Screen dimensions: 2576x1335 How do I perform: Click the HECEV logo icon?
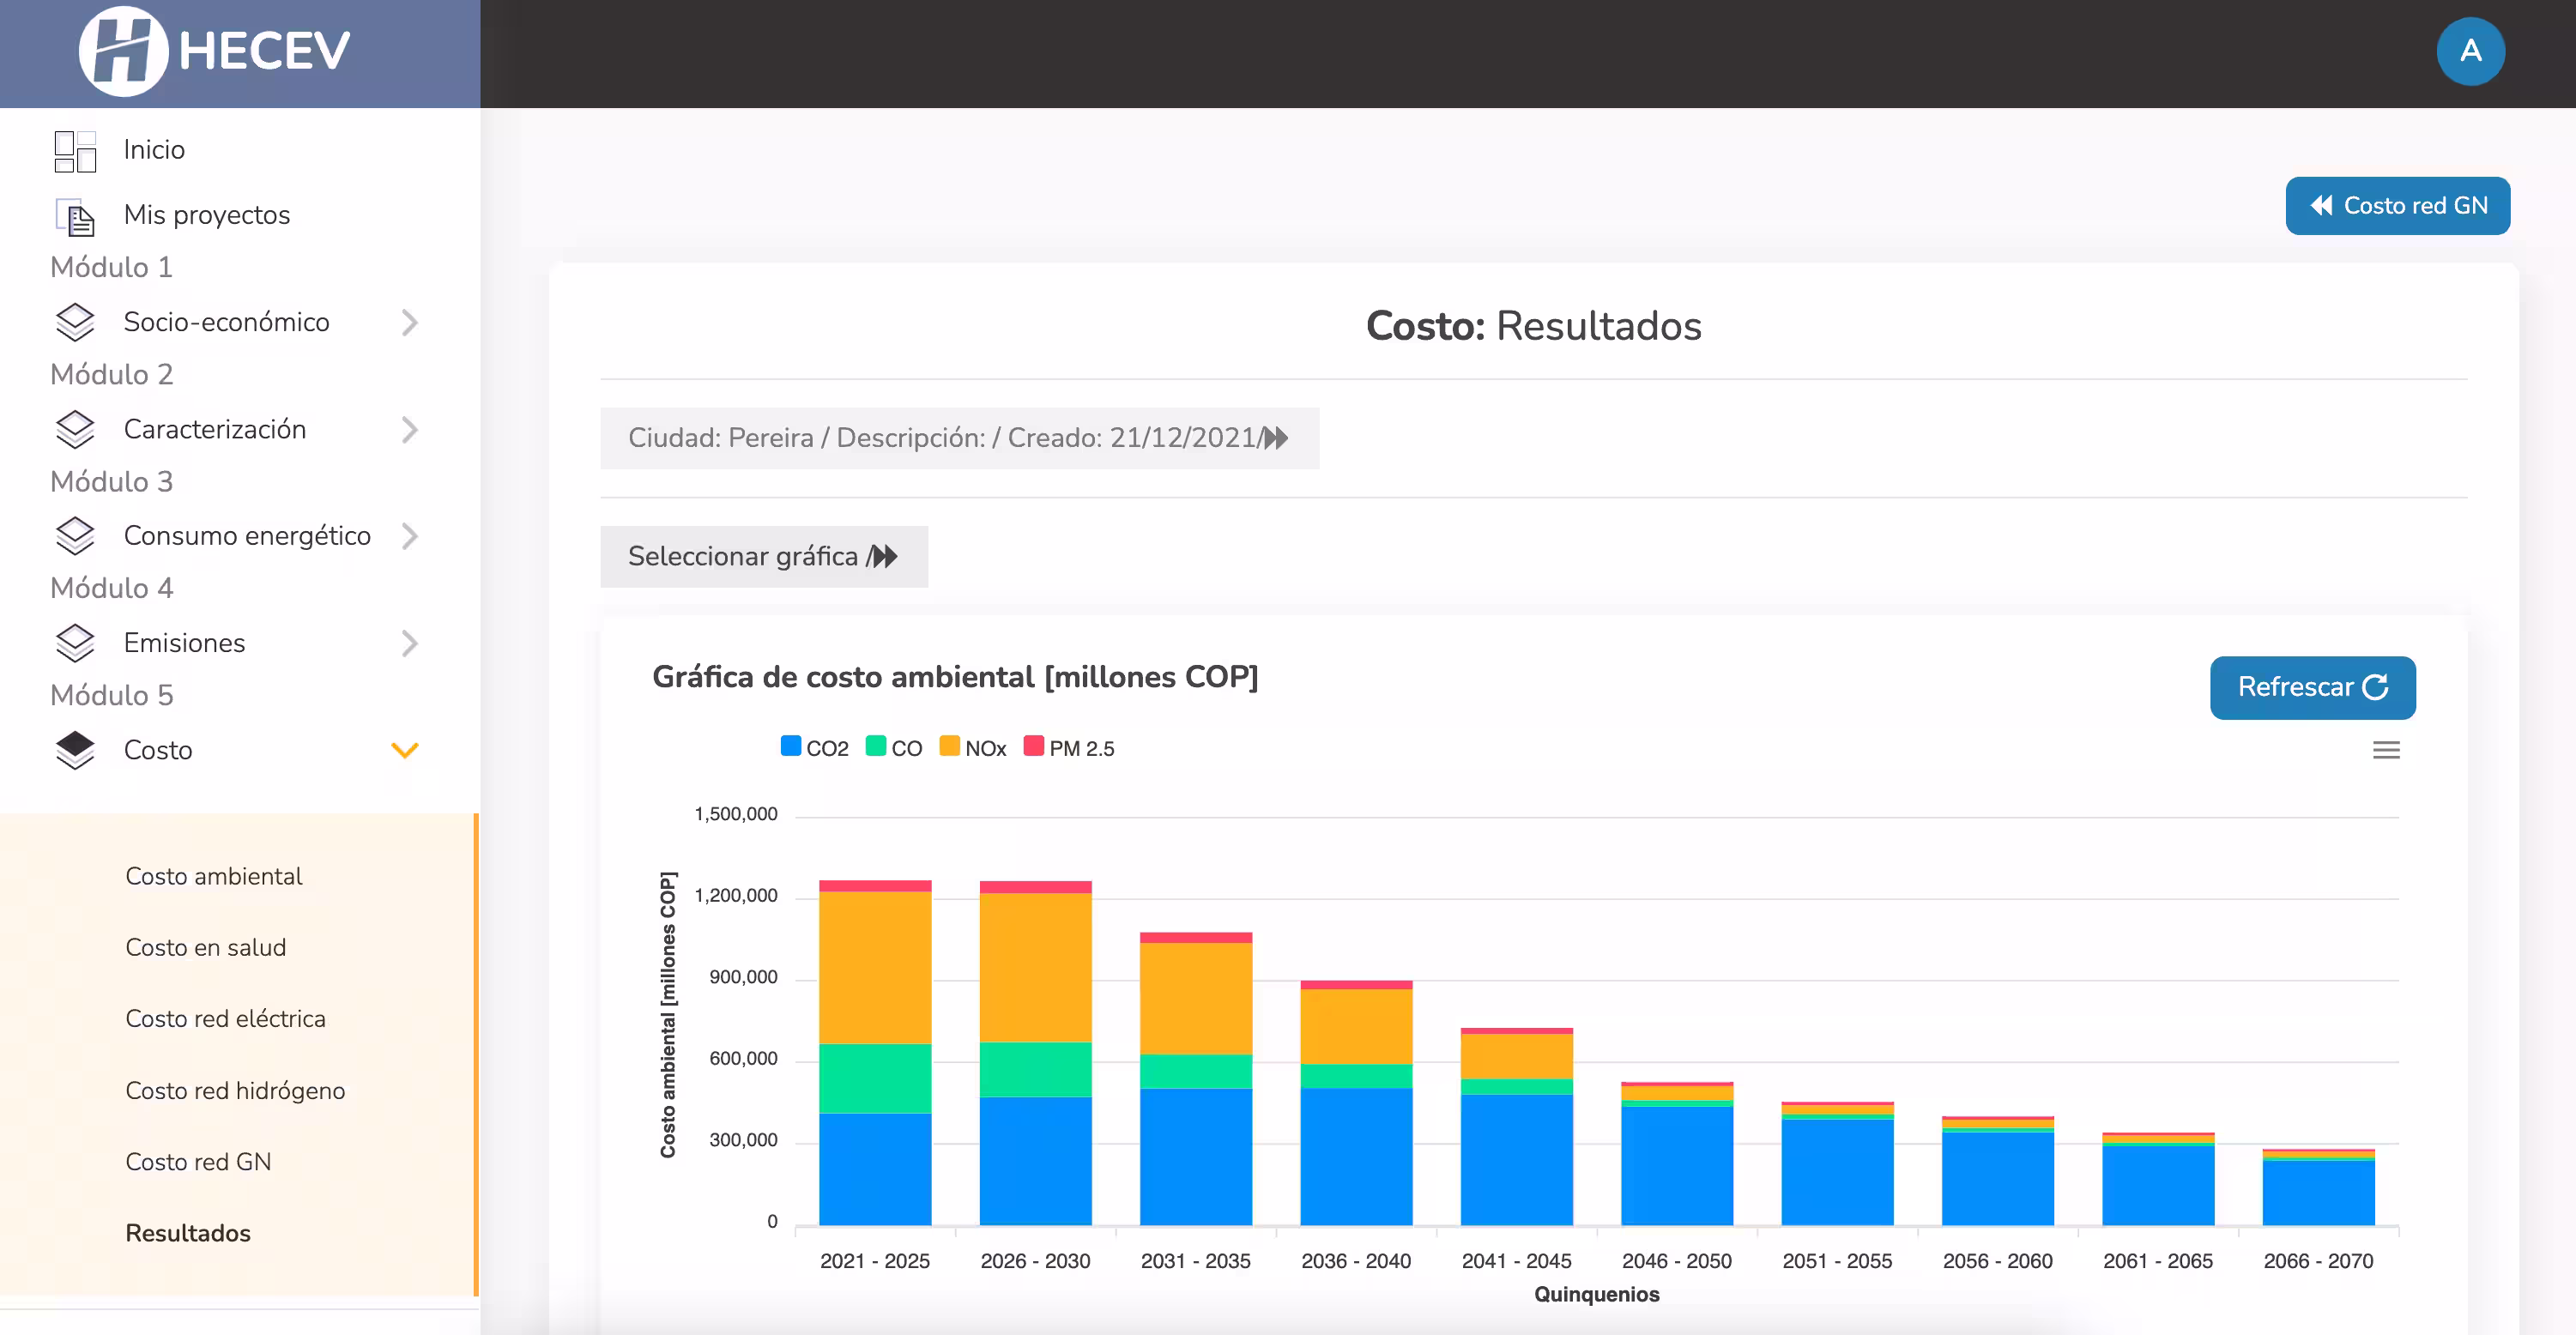[x=123, y=51]
